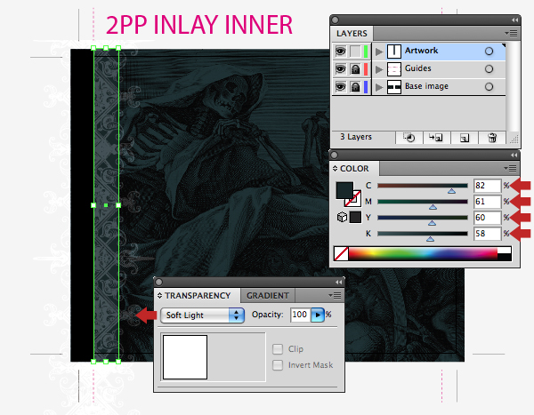The width and height of the screenshot is (534, 415).
Task: Click the Guides layer target circle
Action: (x=489, y=69)
